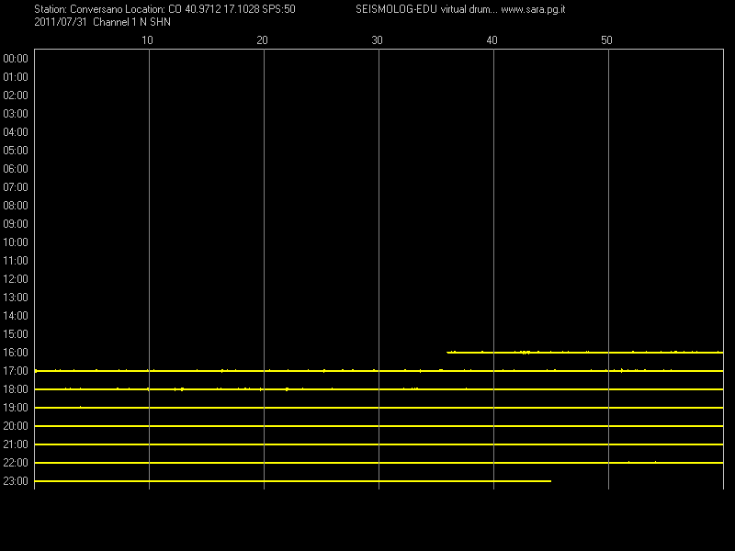
Task: Click the 22:00 hour label
Action: click(x=16, y=463)
